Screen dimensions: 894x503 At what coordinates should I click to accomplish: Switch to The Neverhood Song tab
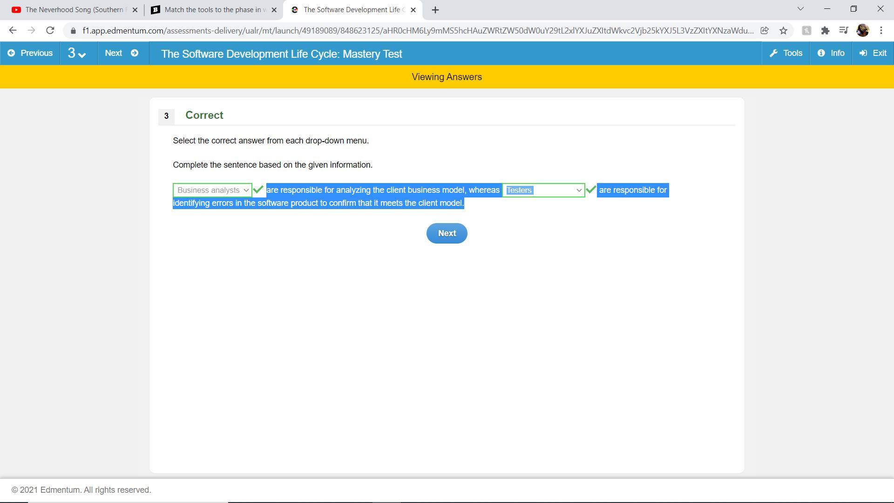70,10
